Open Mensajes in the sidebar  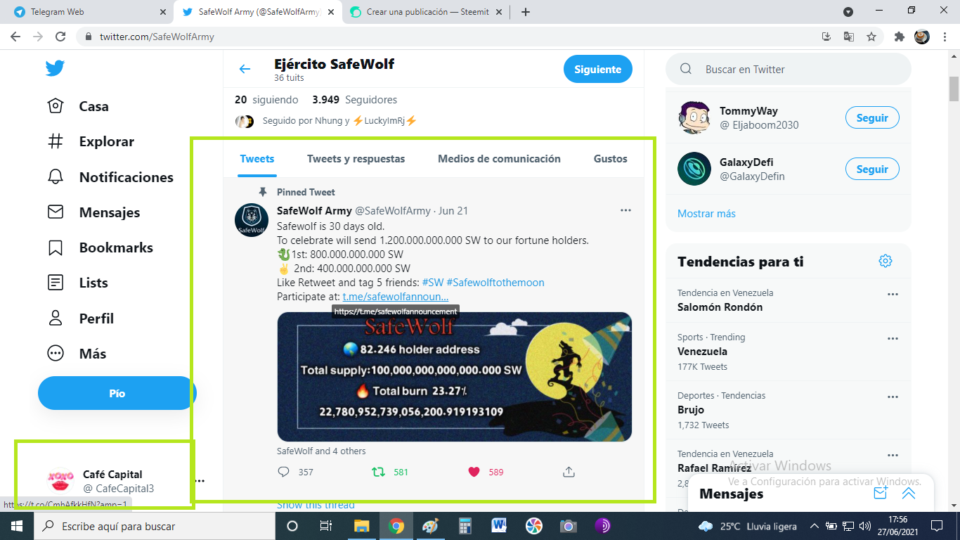coord(93,212)
